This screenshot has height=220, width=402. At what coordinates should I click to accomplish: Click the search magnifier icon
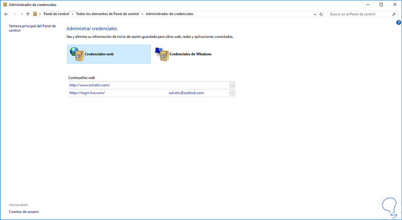tap(394, 14)
